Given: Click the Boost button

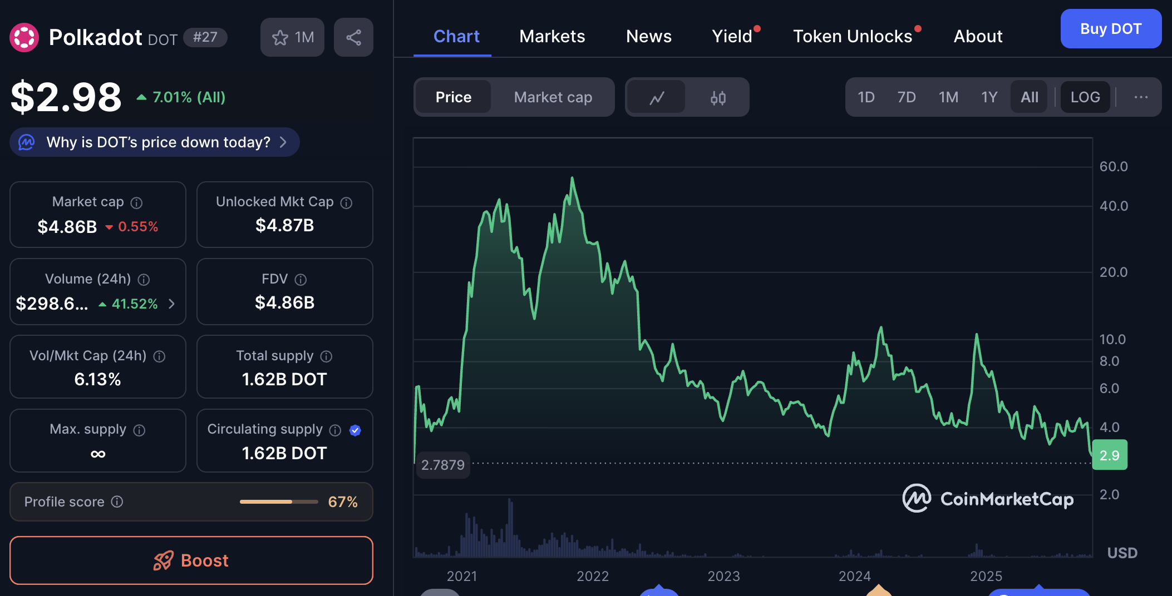Looking at the screenshot, I should pos(191,560).
